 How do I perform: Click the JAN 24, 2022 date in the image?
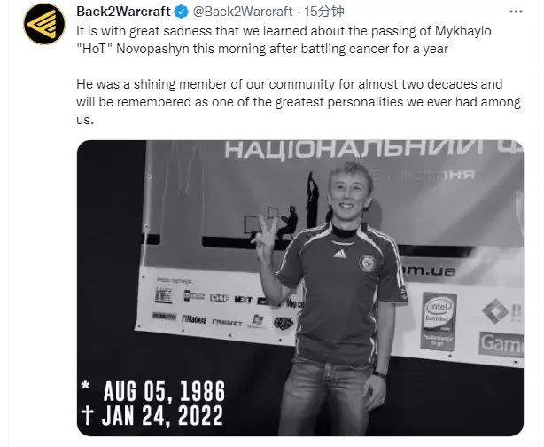[x=162, y=415]
